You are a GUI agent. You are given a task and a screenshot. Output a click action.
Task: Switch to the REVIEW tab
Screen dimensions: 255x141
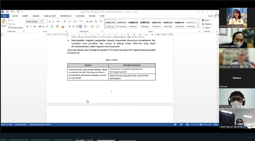[92, 16]
